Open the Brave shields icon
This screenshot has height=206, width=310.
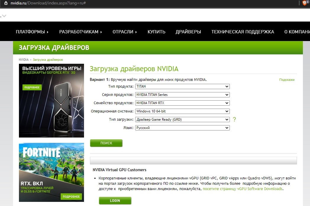pos(305,3)
